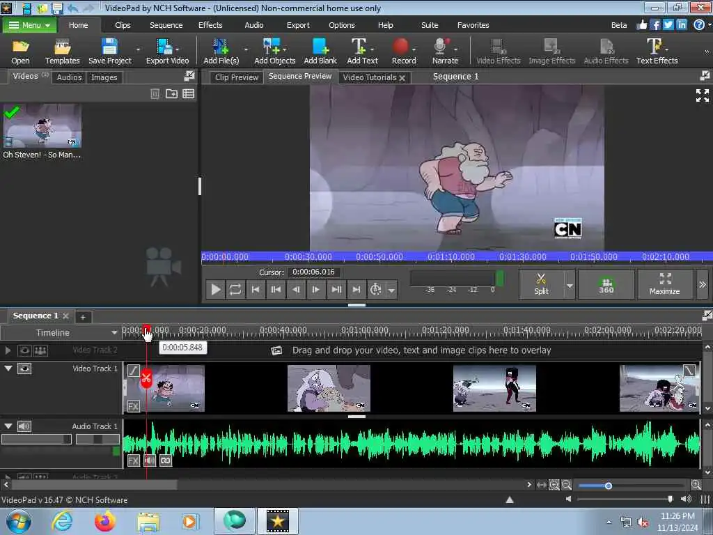This screenshot has height=535, width=713.
Task: Click the Add Blank icon
Action: point(320,47)
